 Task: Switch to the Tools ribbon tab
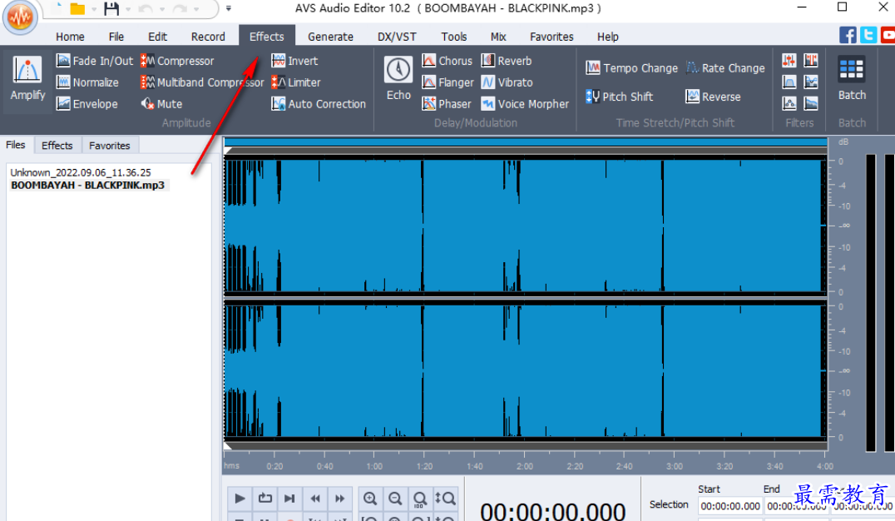tap(454, 37)
